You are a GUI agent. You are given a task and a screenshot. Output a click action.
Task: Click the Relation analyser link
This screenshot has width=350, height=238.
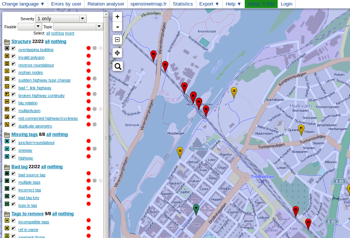106,4
